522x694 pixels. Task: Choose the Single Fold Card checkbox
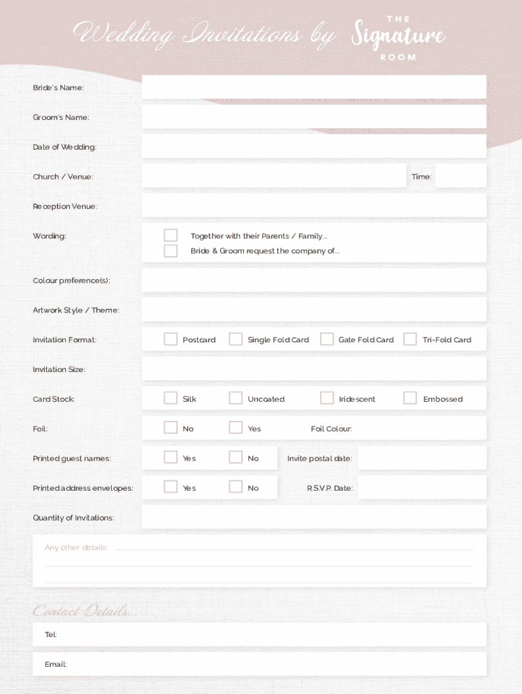click(235, 339)
